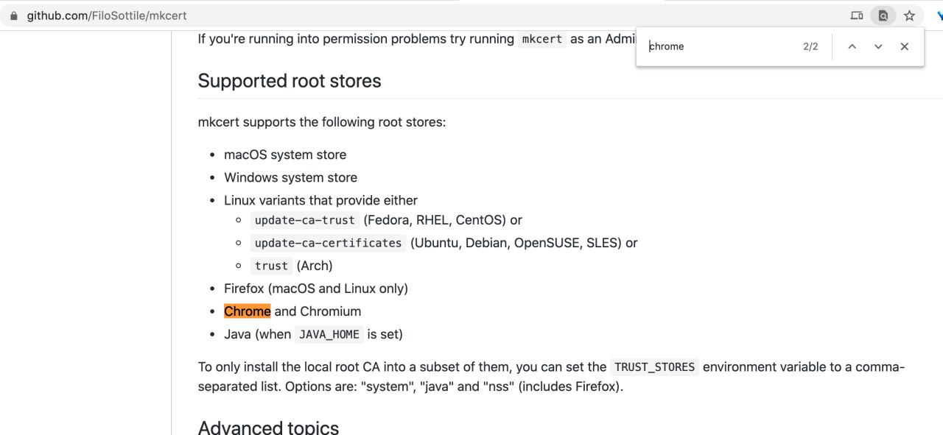943x435 pixels.
Task: Click the send to your devices icon
Action: tap(856, 15)
